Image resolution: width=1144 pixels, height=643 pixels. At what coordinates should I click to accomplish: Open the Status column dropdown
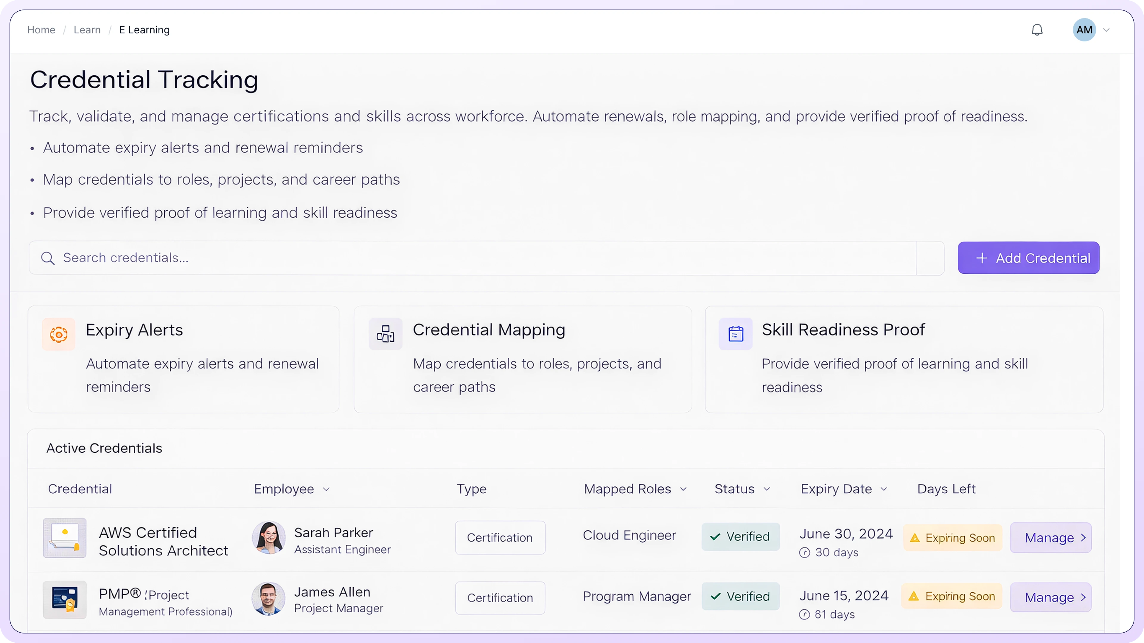[767, 489]
